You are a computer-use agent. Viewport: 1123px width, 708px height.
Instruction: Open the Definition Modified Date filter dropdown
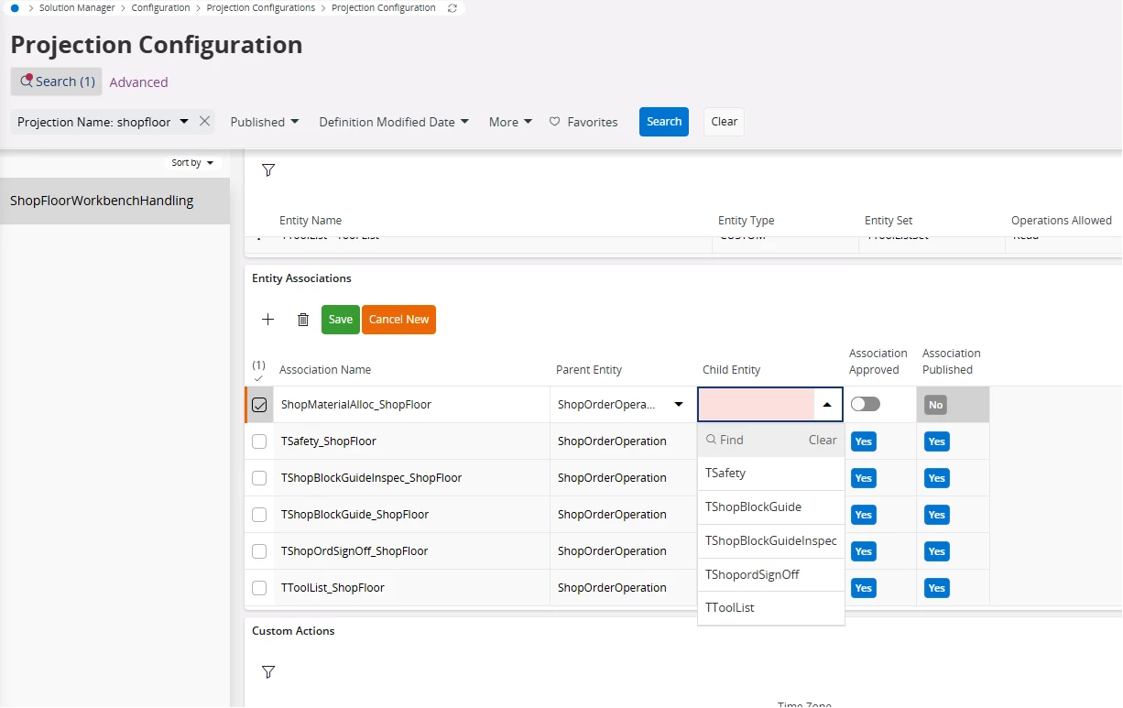pyautogui.click(x=394, y=122)
